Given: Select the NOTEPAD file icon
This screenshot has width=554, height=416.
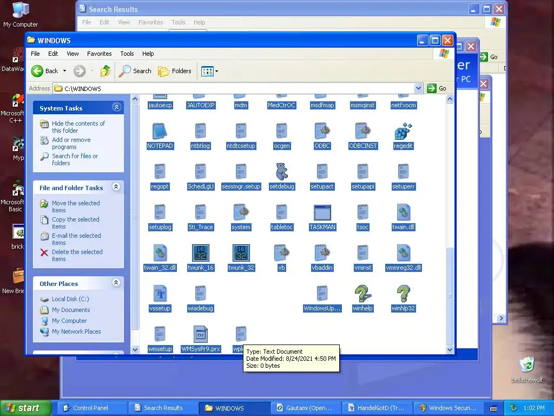Looking at the screenshot, I should coord(160,132).
